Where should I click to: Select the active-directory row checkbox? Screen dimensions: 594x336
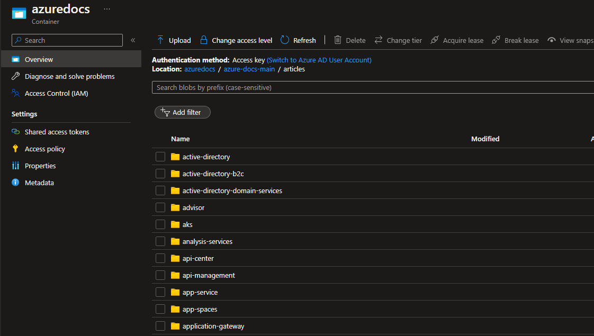tap(160, 157)
